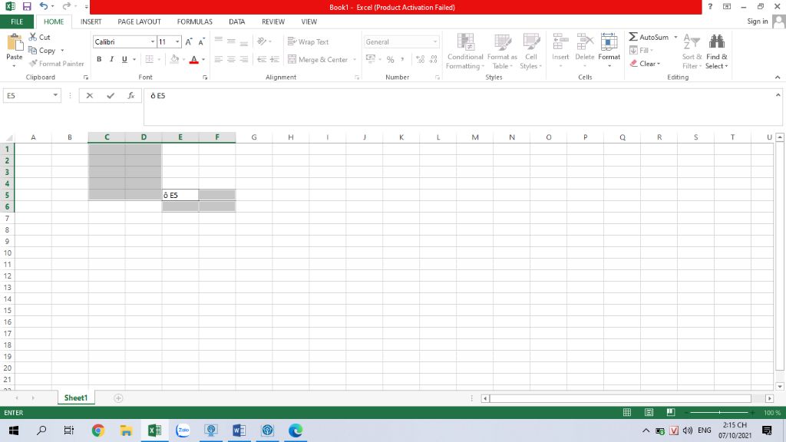This screenshot has height=442, width=786.
Task: Click the Sheet1 tab
Action: pos(76,397)
